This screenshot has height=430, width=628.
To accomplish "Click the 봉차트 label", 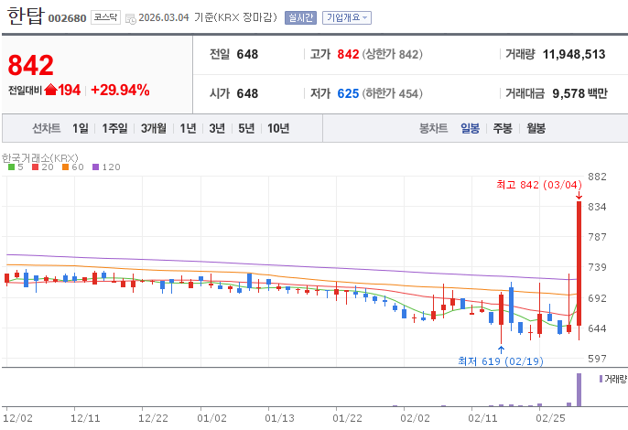I will (433, 128).
